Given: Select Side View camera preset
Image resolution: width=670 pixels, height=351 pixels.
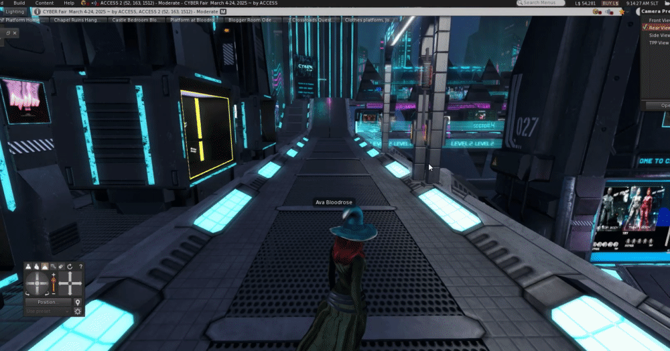Looking at the screenshot, I should tap(659, 36).
